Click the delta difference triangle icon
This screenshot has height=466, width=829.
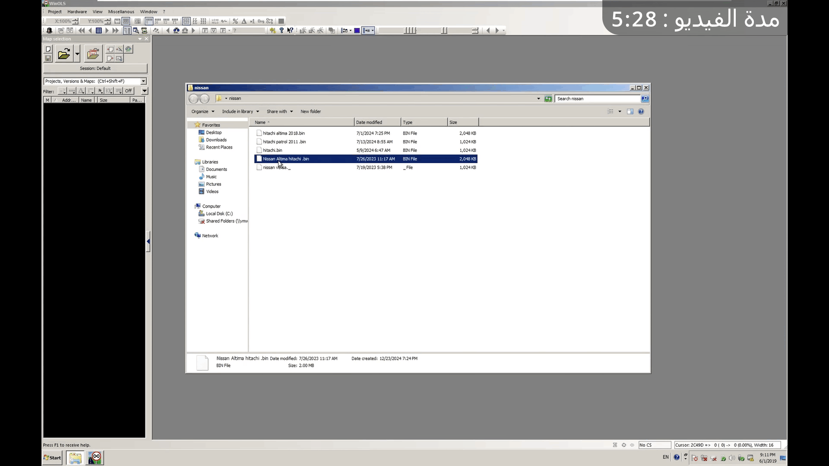coord(244,21)
